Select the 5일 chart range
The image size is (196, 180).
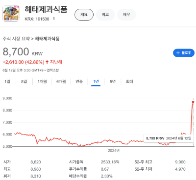(x=24, y=81)
